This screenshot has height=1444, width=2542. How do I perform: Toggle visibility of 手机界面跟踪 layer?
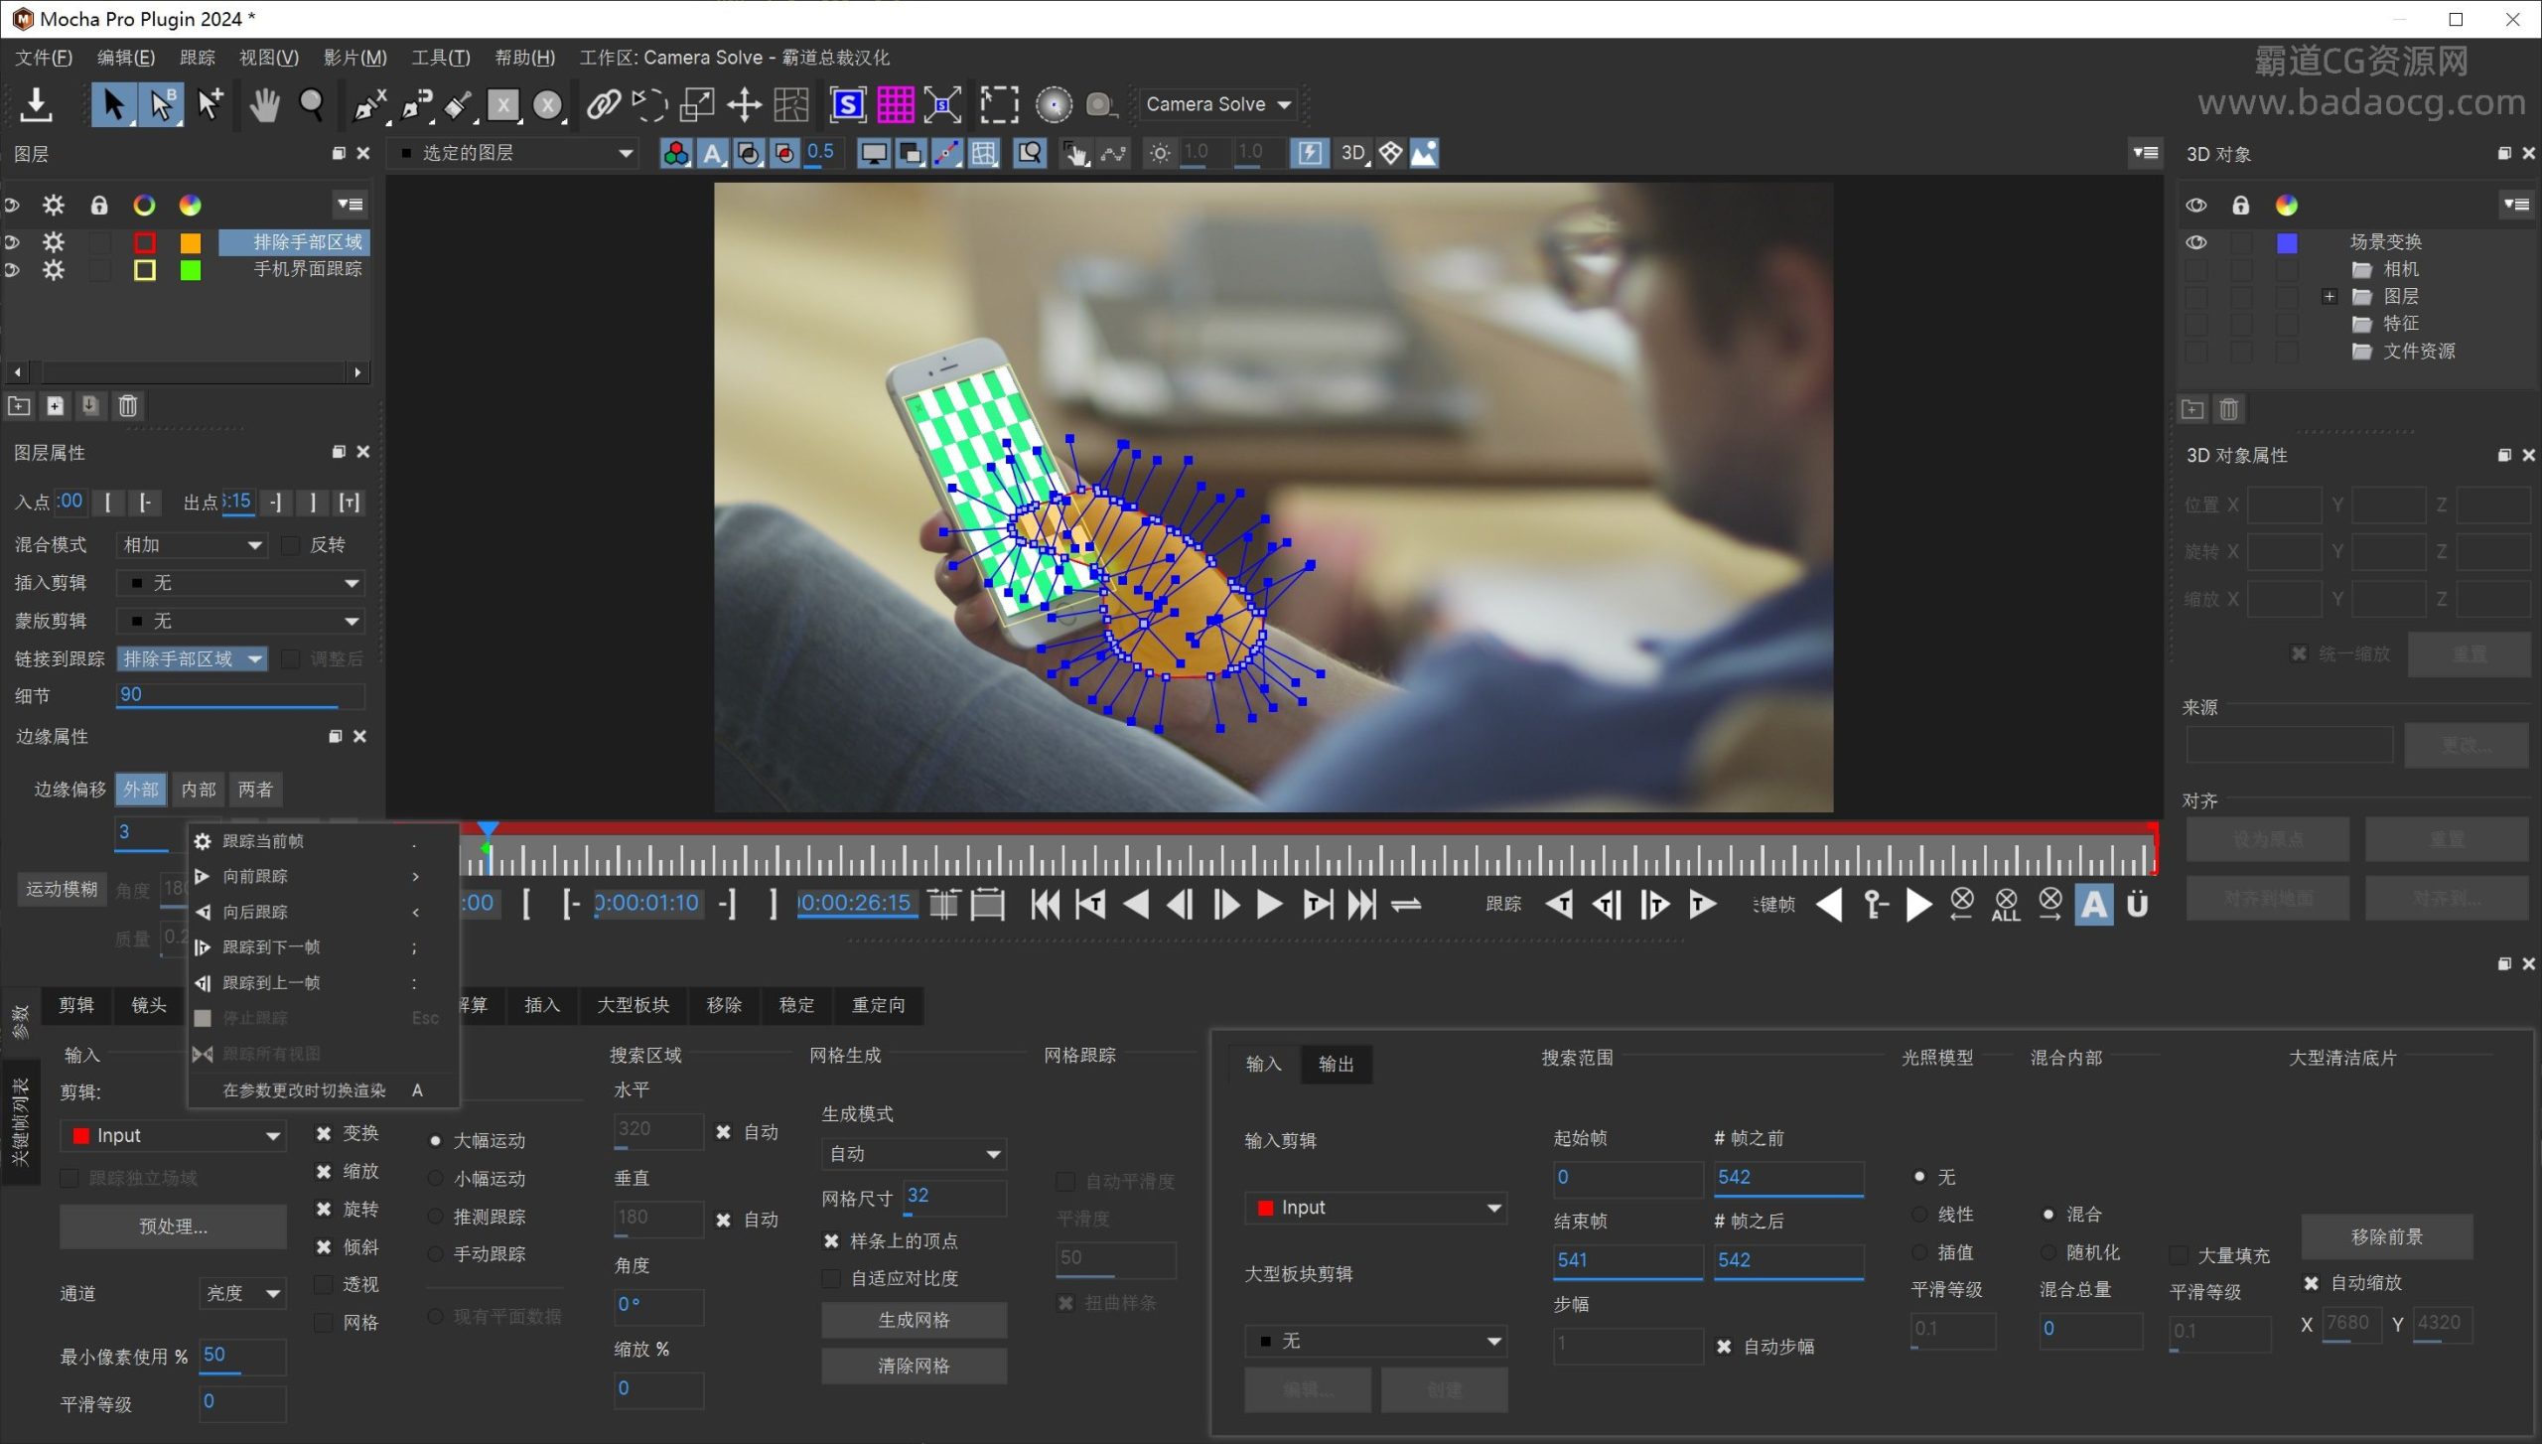(x=13, y=270)
